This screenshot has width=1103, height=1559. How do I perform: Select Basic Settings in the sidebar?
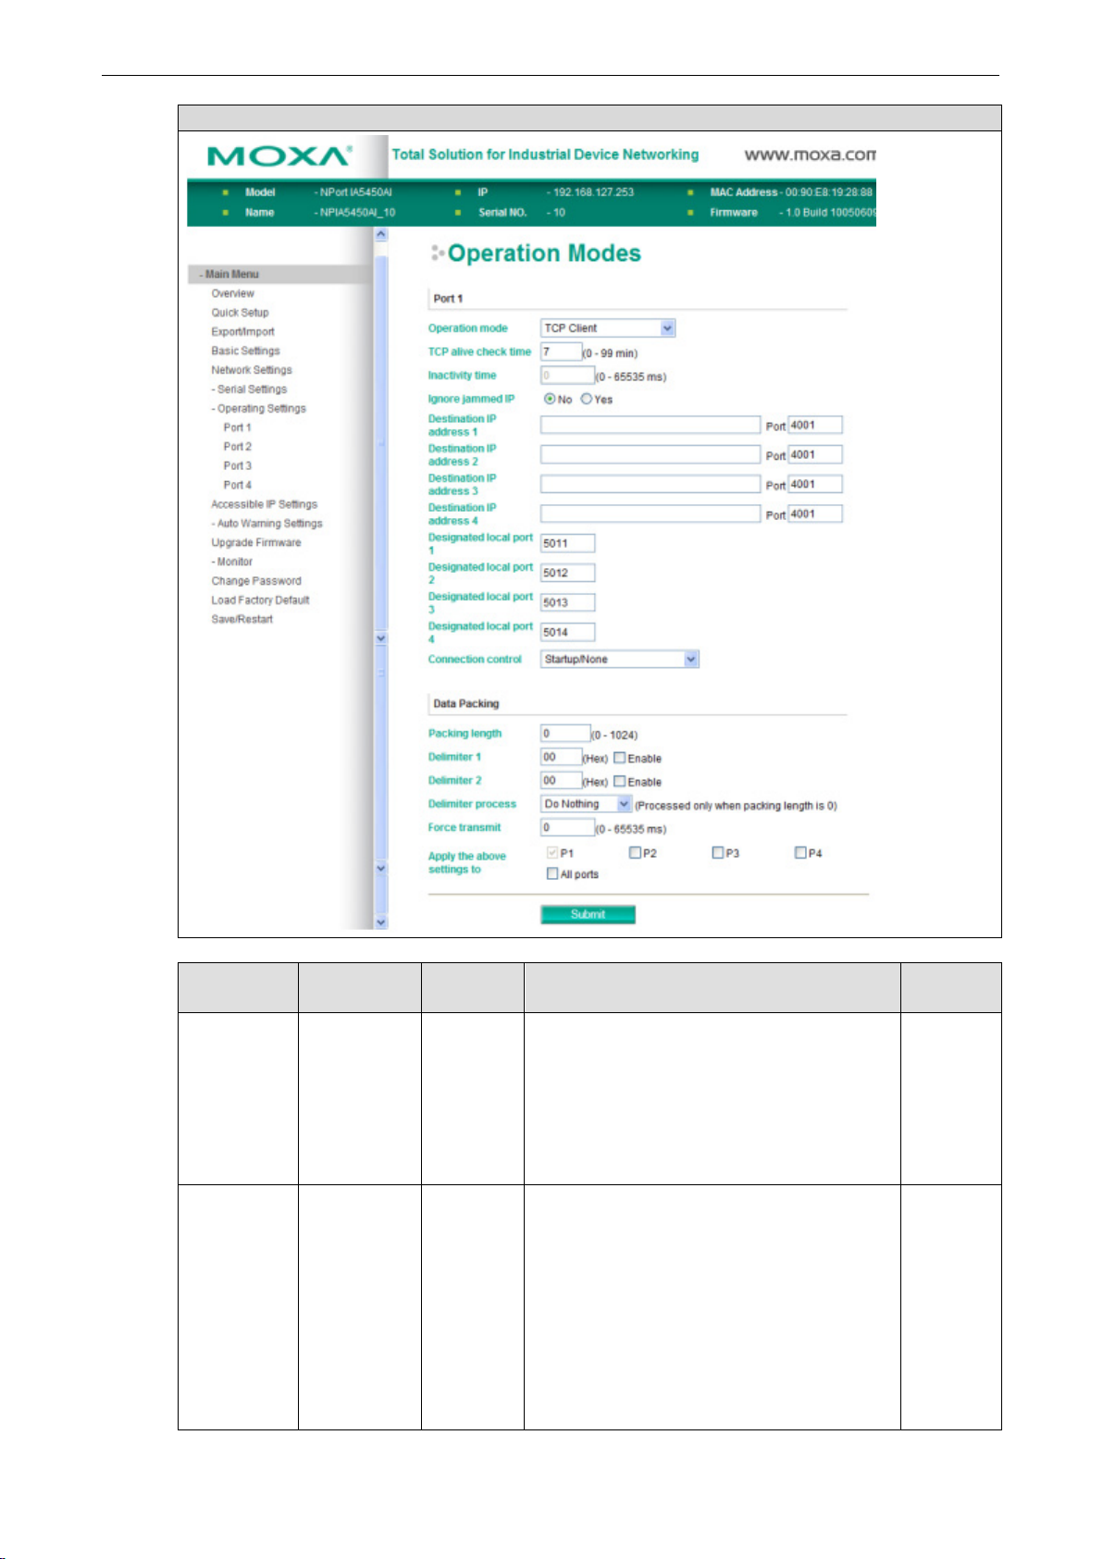(245, 352)
